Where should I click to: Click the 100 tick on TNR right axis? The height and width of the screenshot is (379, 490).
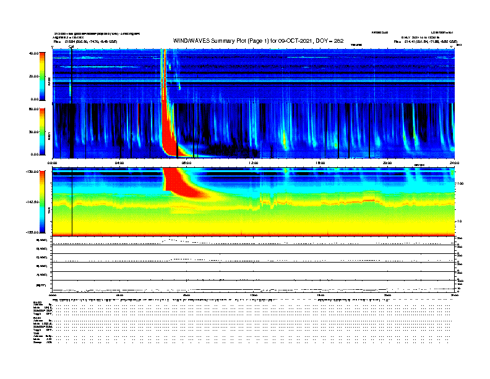[460, 183]
